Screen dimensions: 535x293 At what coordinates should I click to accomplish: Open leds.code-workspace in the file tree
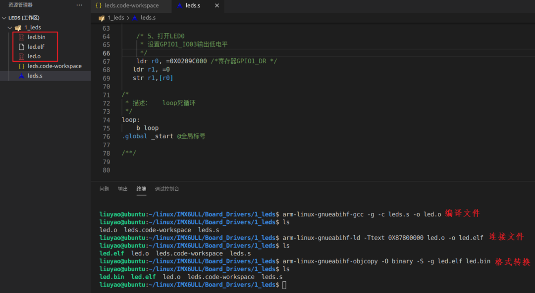coord(54,66)
